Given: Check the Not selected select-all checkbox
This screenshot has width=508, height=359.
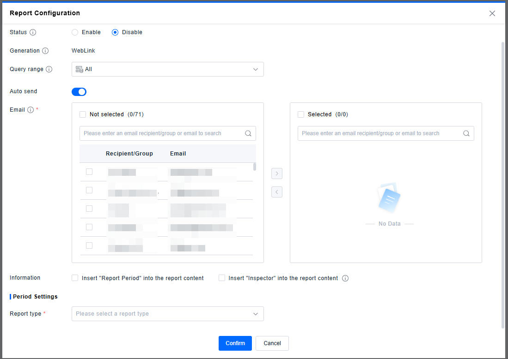Looking at the screenshot, I should point(83,114).
